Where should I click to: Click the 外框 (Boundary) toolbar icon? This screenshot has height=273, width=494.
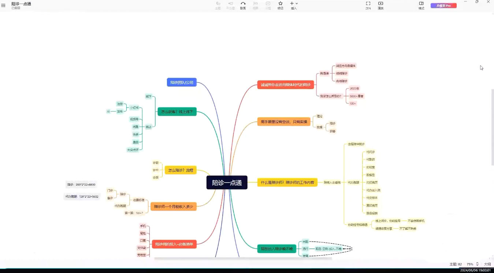pyautogui.click(x=268, y=5)
